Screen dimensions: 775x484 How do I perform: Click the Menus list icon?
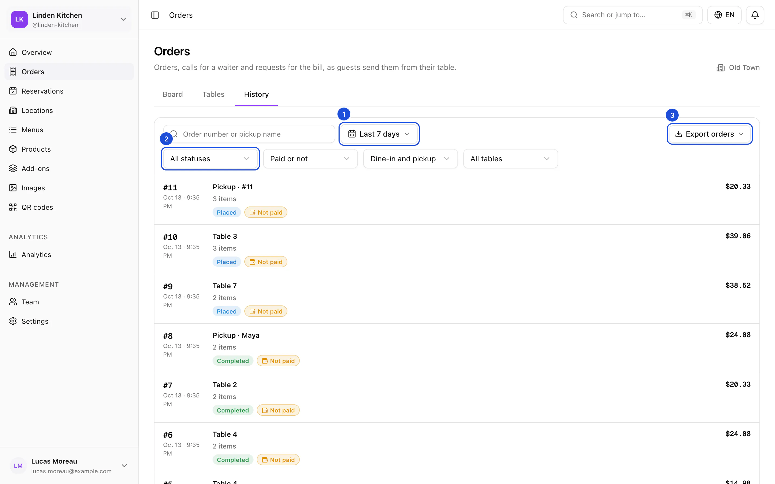13,130
